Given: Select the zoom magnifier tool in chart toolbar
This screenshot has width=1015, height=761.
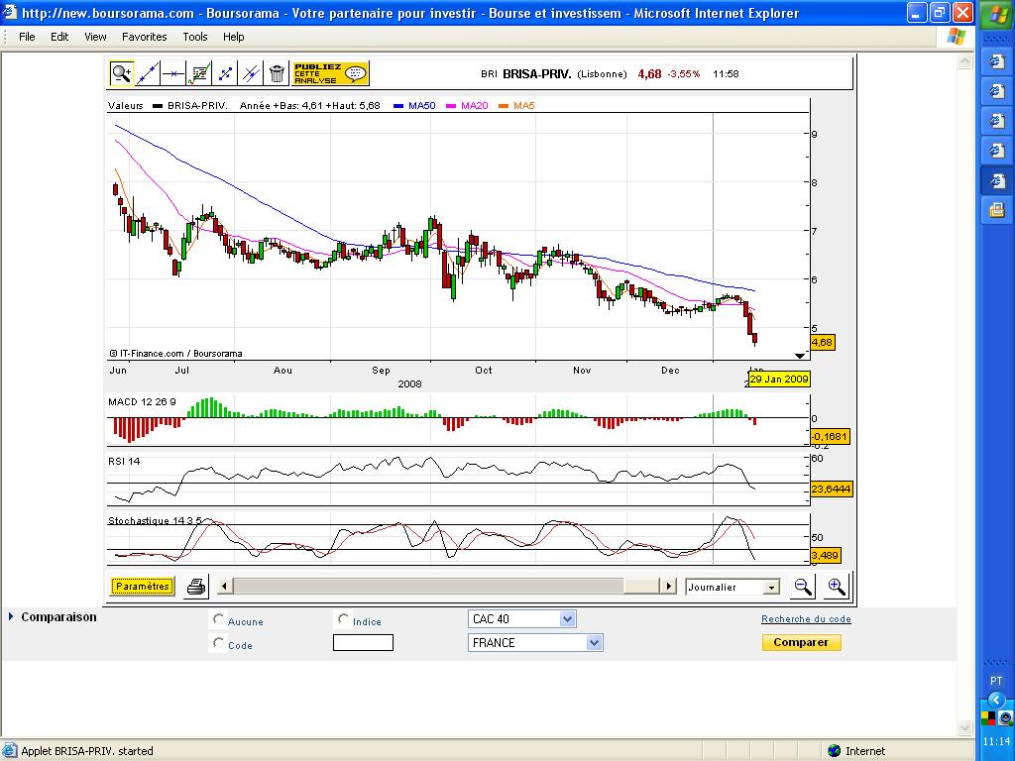Looking at the screenshot, I should [x=121, y=73].
